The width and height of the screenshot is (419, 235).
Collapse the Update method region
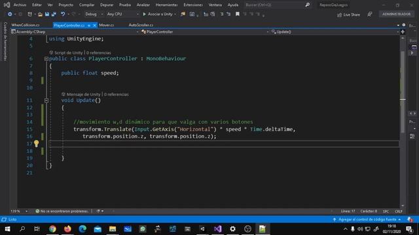46,101
